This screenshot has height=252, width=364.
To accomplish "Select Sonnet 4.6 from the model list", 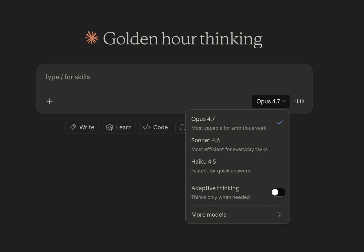I will (x=238, y=144).
